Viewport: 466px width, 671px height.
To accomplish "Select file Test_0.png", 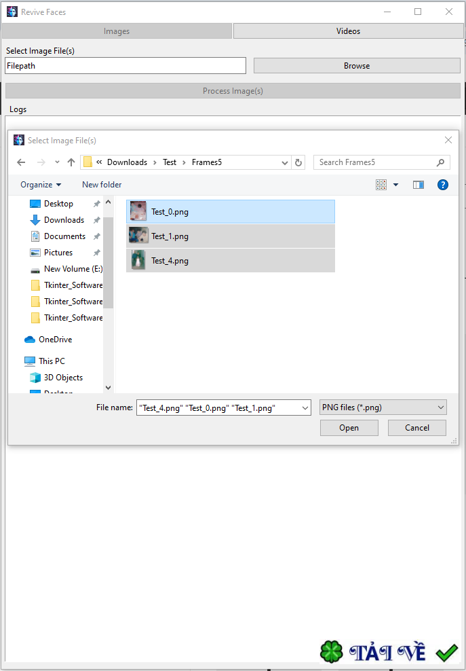I will 231,211.
